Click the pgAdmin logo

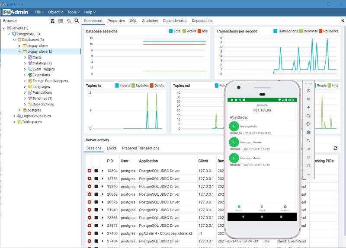(x=16, y=12)
